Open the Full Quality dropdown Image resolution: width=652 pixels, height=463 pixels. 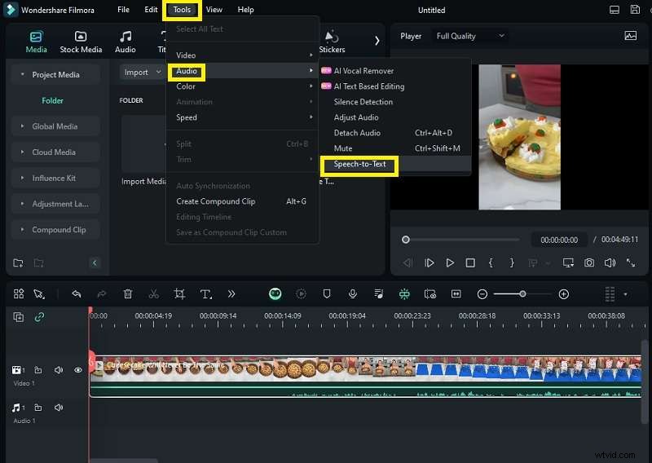coord(470,36)
